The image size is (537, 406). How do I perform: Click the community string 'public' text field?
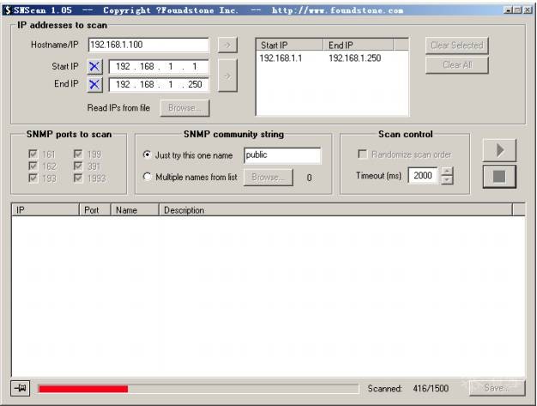(281, 155)
